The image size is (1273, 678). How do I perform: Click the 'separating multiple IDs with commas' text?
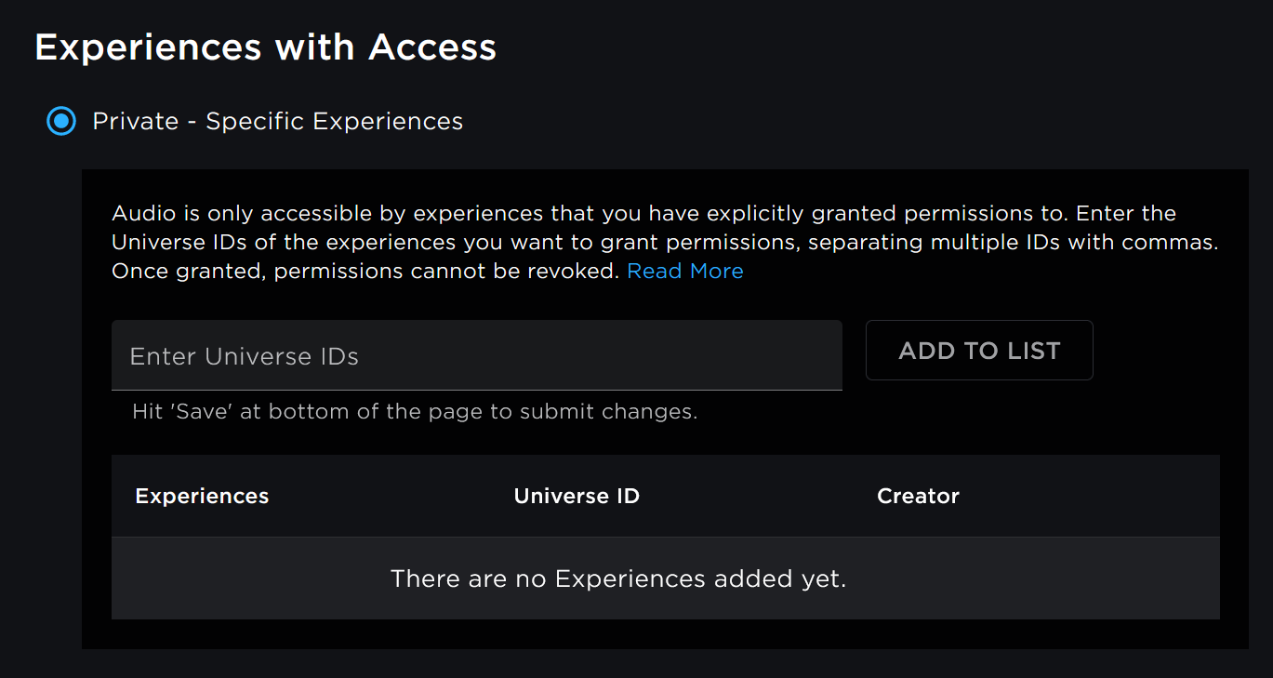(1014, 242)
